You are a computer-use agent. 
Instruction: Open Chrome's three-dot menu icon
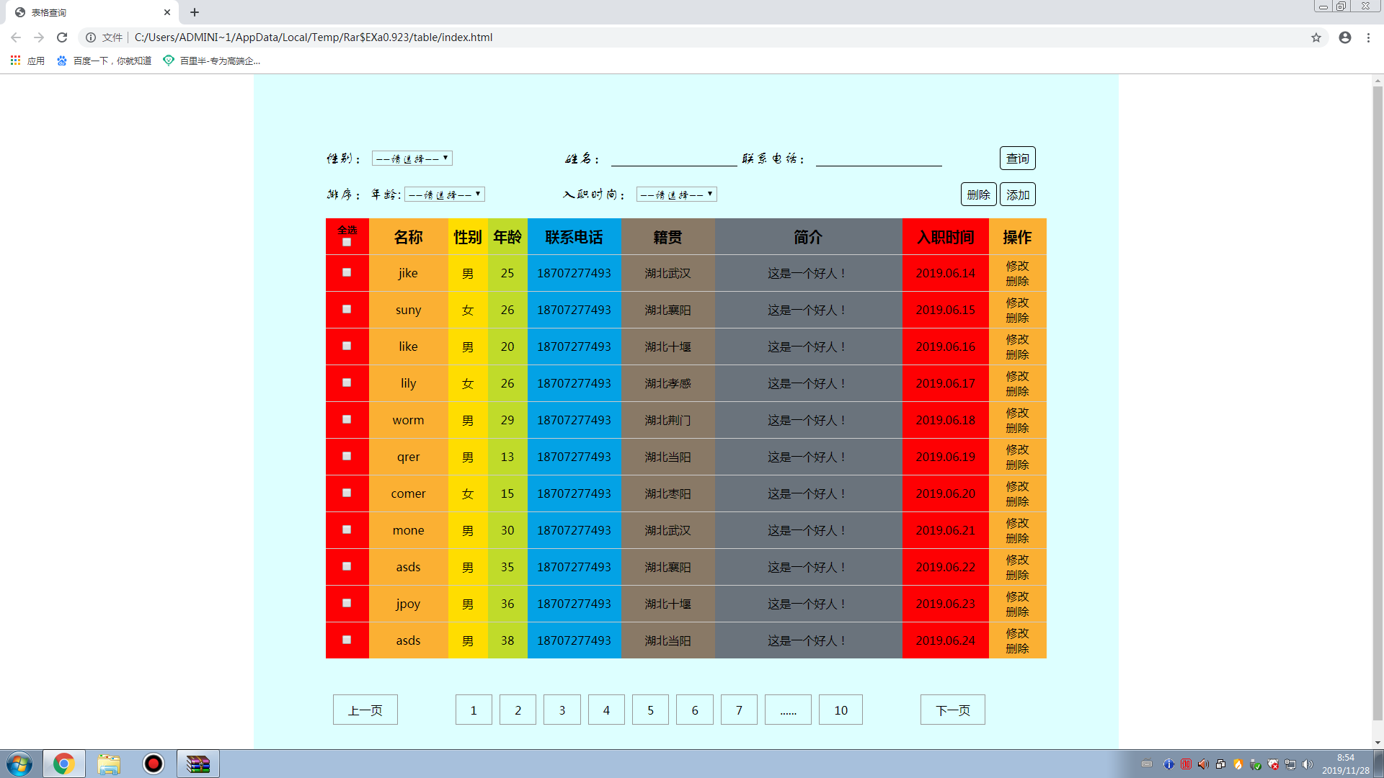coord(1369,37)
